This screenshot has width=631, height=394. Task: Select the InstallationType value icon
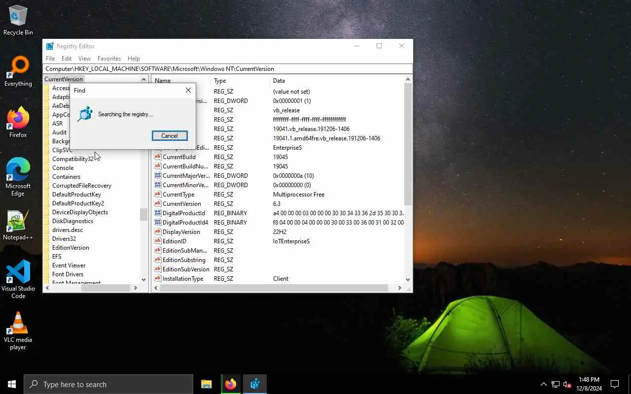click(158, 278)
